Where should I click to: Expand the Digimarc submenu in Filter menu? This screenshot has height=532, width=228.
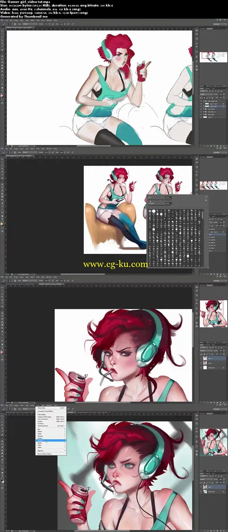tap(51, 450)
